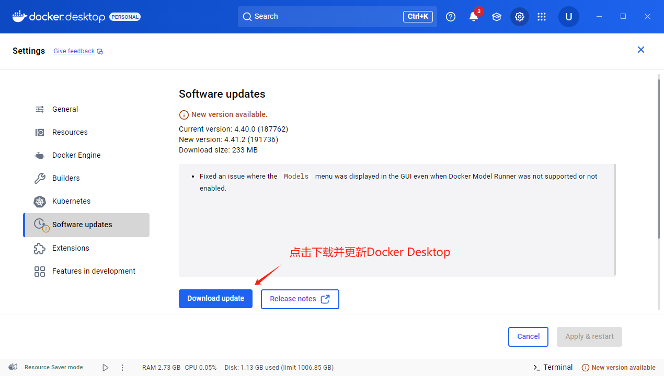Click the Software updates clock icon
This screenshot has height=376, width=664.
point(41,225)
